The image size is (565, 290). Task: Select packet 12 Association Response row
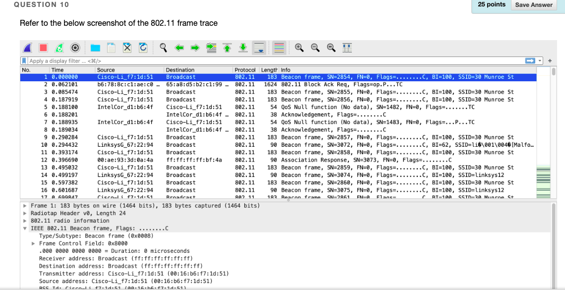point(279,160)
